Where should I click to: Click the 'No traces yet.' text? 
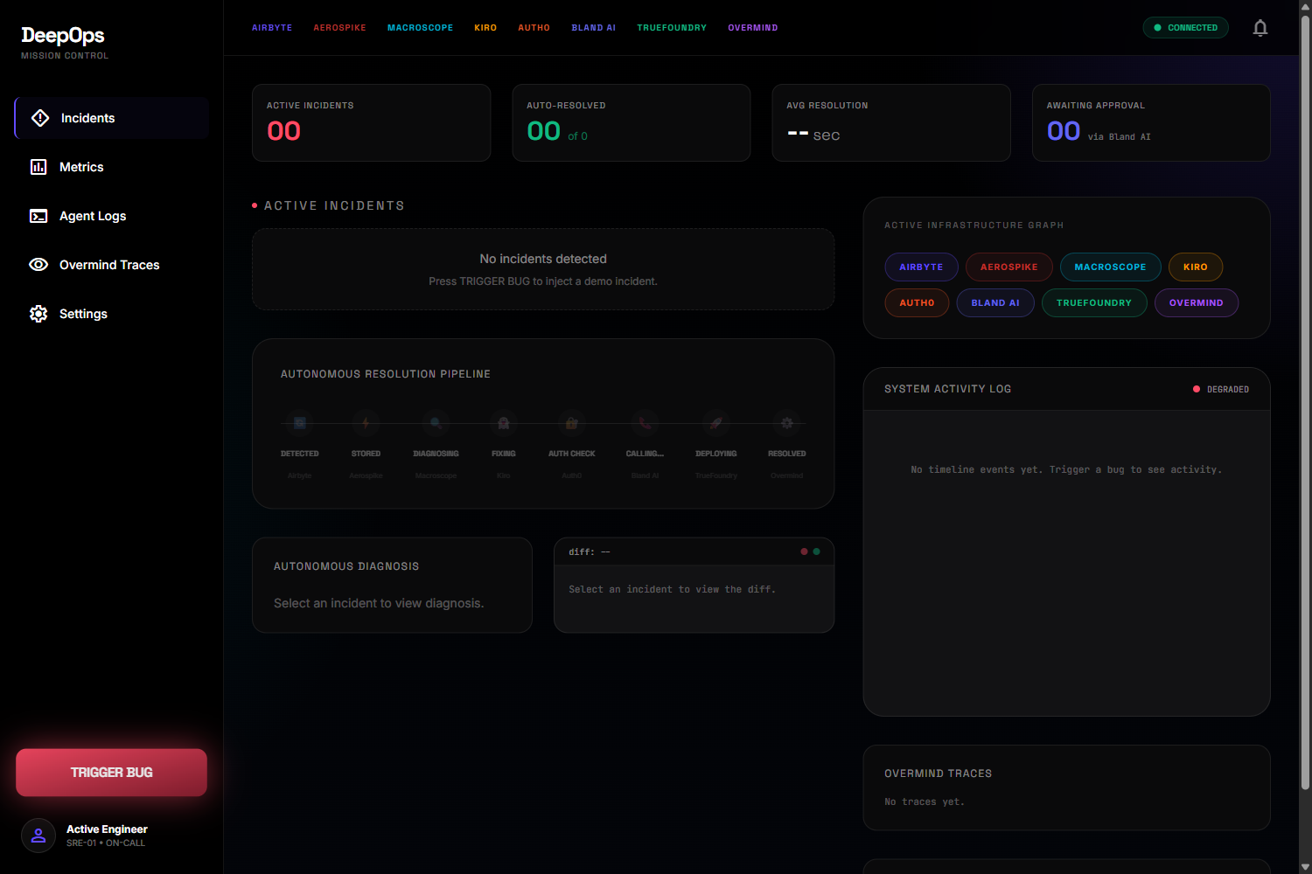pyautogui.click(x=925, y=802)
